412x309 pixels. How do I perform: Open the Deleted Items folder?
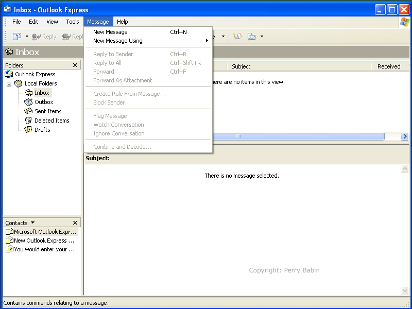pyautogui.click(x=51, y=121)
